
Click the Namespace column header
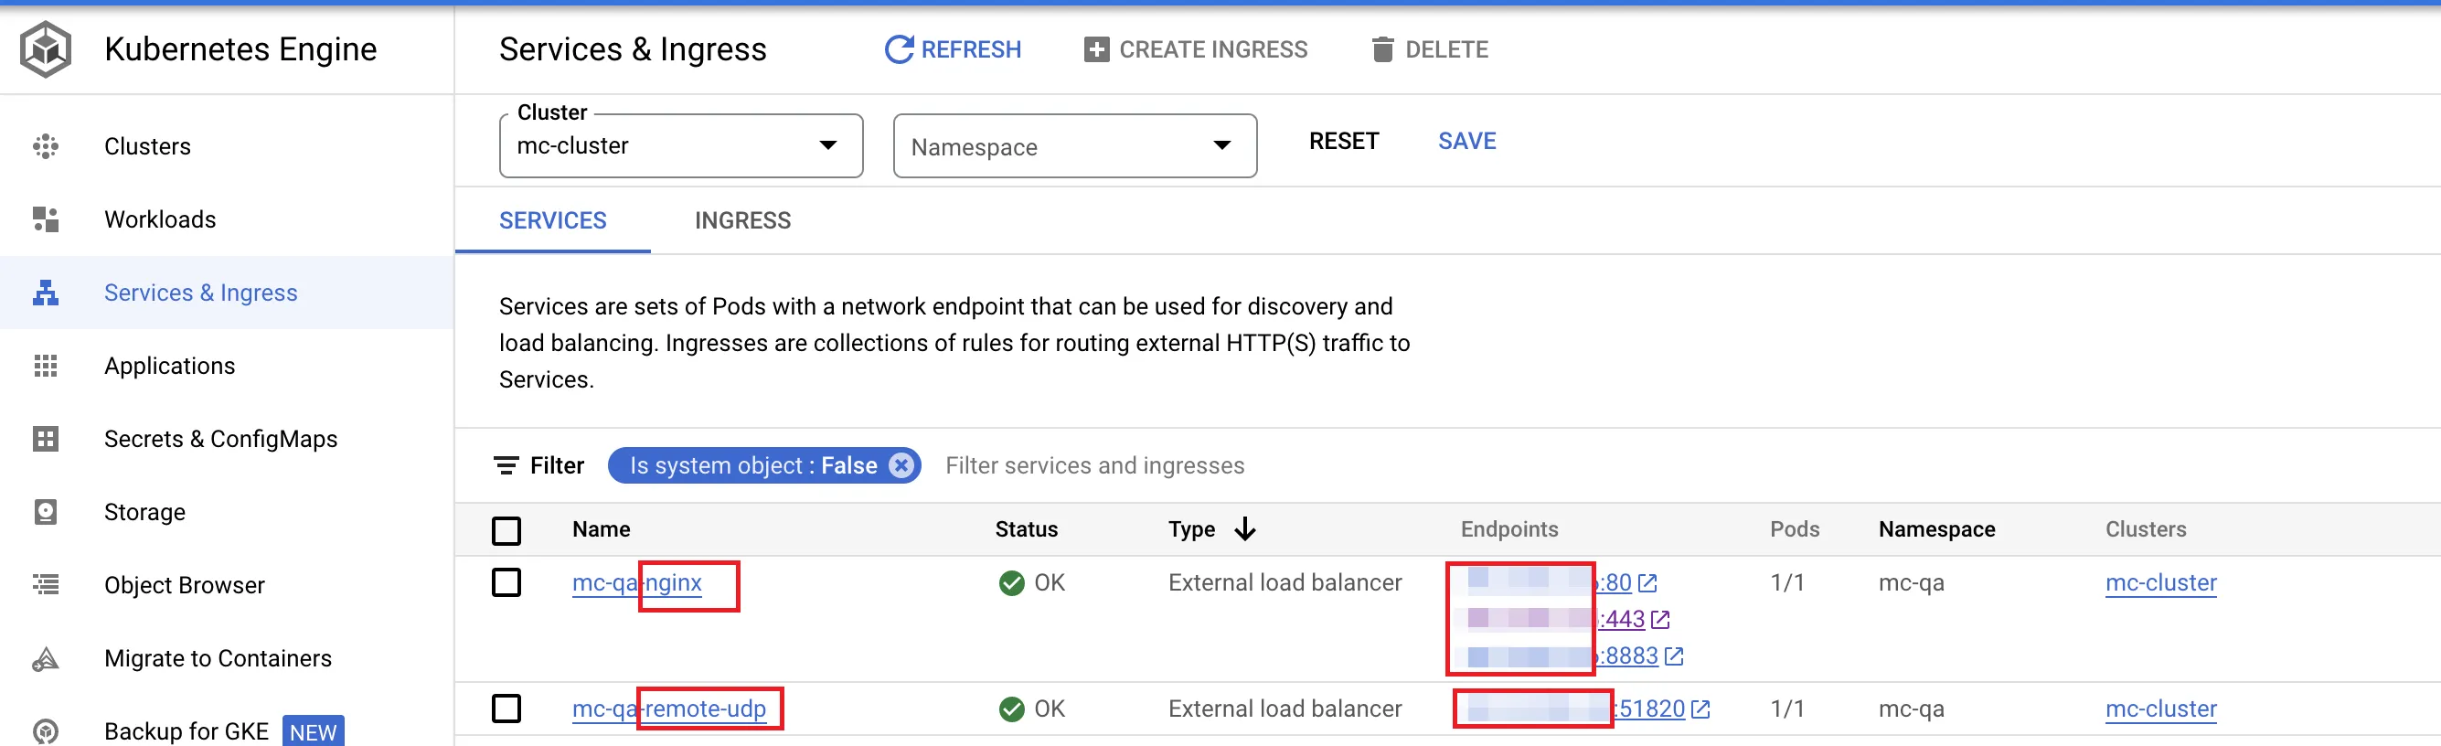pos(1936,529)
